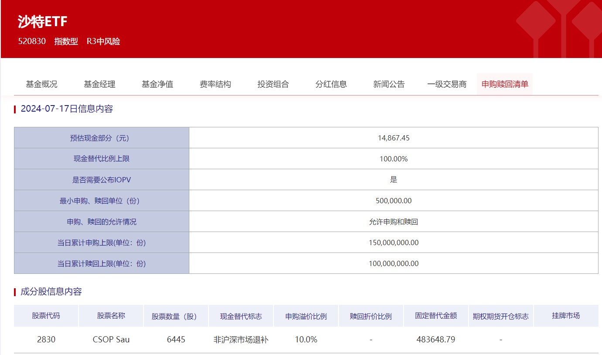
Task: Open 新闻公告 tab
Action: [x=389, y=84]
